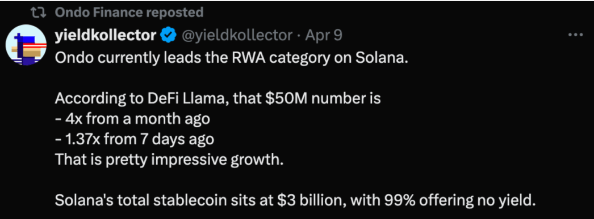The height and width of the screenshot is (219, 594).
Task: Select the line starting According to DeFi Llama
Action: 218,99
